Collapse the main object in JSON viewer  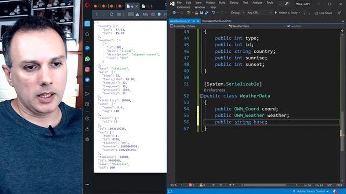click(x=115, y=72)
